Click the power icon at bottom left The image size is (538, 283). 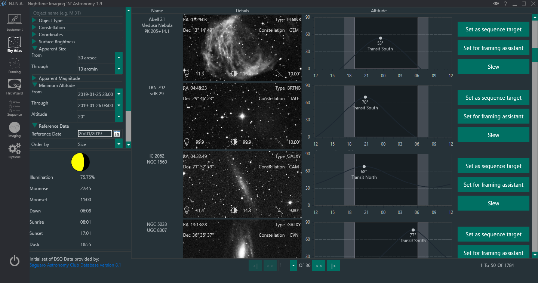click(x=15, y=261)
